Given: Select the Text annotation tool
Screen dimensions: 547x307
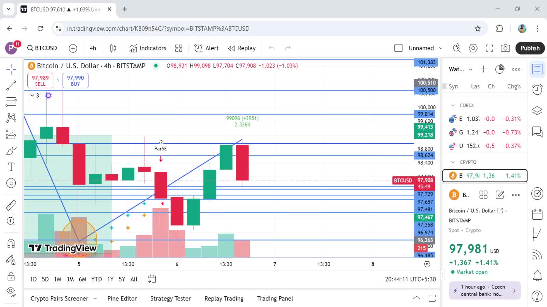Looking at the screenshot, I should click(11, 167).
